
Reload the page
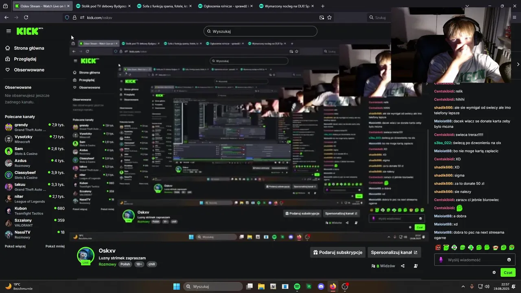[x=26, y=17]
